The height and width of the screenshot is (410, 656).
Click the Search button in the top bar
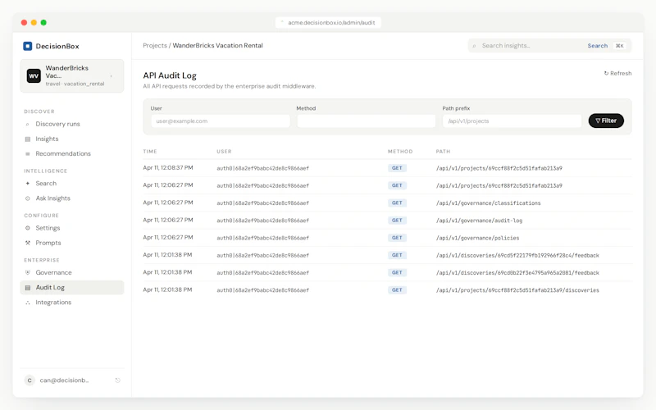[x=598, y=46]
